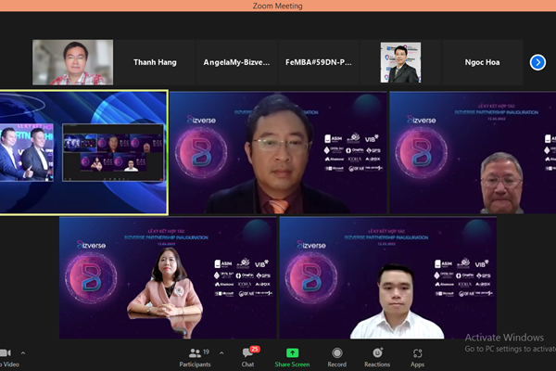Start recording with the Record icon
556x371 pixels.
(337, 352)
